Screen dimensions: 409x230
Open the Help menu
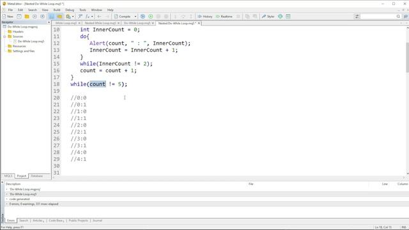coord(111,10)
